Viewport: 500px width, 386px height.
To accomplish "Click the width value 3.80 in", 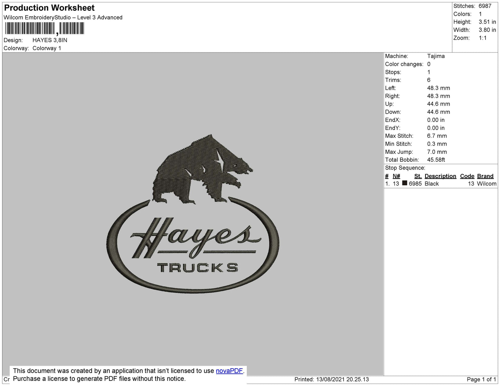I will click(487, 30).
